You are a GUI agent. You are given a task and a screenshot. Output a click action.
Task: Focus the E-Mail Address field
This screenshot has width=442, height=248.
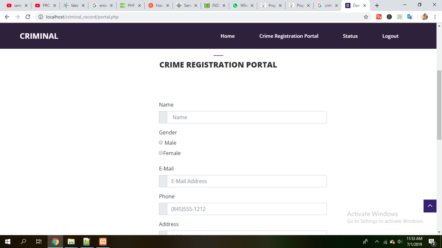[x=247, y=181]
